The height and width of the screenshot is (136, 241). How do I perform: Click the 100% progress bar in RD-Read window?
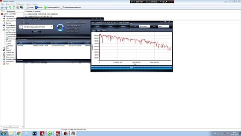tap(131, 68)
